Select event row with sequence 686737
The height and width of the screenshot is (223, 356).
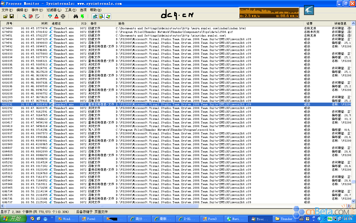pos(175,202)
